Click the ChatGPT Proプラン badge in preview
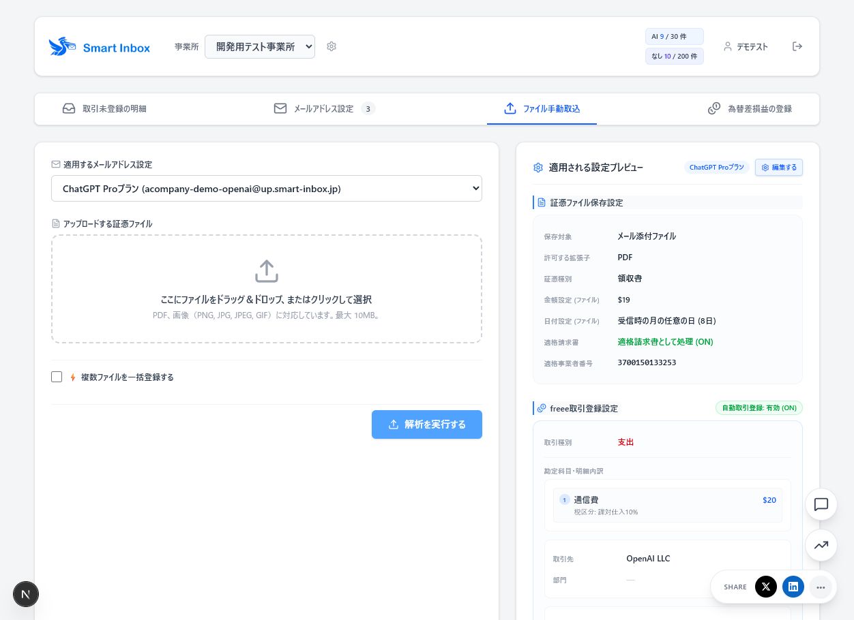This screenshot has height=620, width=854. (x=717, y=168)
